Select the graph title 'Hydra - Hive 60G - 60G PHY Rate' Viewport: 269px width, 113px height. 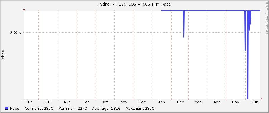(134, 4)
